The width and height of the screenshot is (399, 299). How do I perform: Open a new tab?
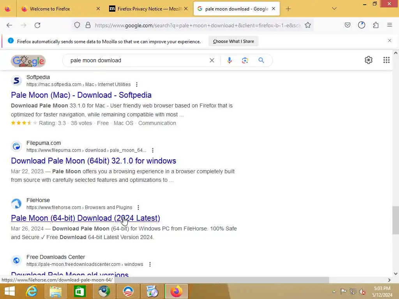pyautogui.click(x=288, y=9)
